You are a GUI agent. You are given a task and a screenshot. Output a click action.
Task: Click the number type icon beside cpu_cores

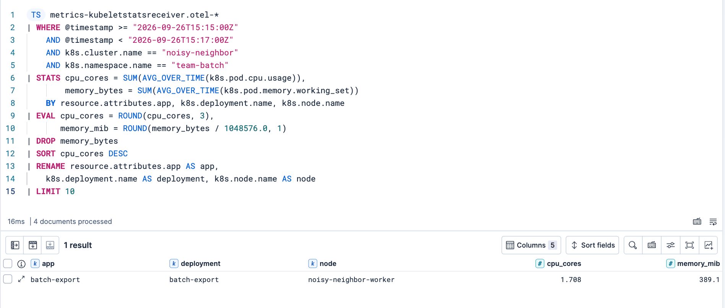(x=540, y=264)
